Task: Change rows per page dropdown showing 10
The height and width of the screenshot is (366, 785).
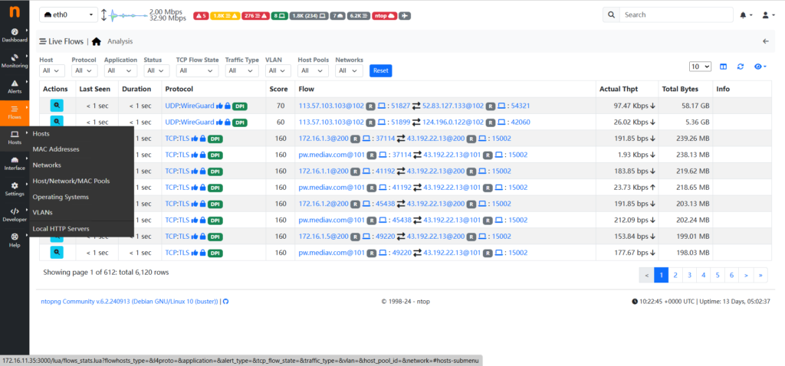Action: (x=700, y=67)
